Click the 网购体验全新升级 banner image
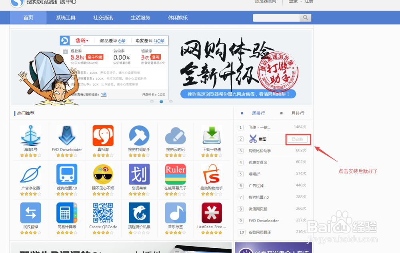Screen dimensions: 400x253 tap(161, 68)
